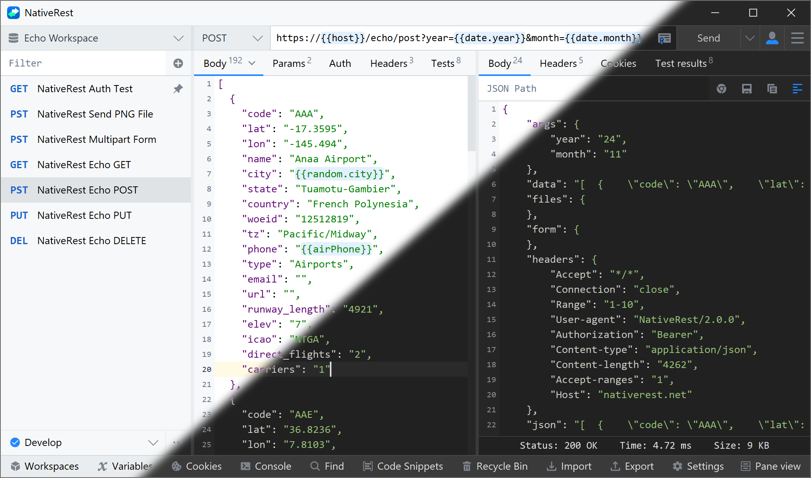Click the pin icon on NativeRest Auth Test
Image resolution: width=811 pixels, height=478 pixels.
178,89
